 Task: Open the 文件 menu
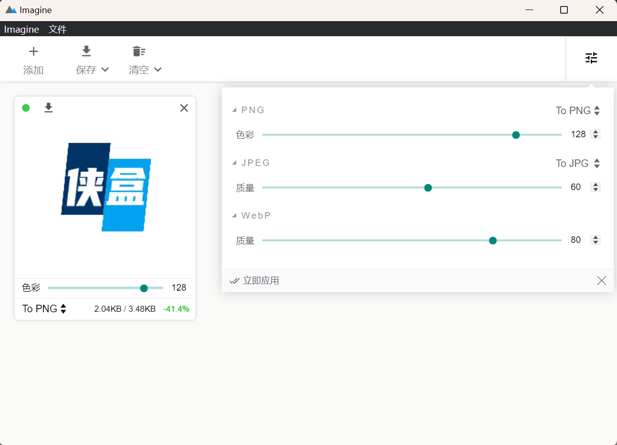point(58,29)
